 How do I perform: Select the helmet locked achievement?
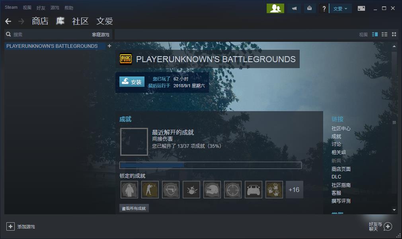tap(212, 190)
